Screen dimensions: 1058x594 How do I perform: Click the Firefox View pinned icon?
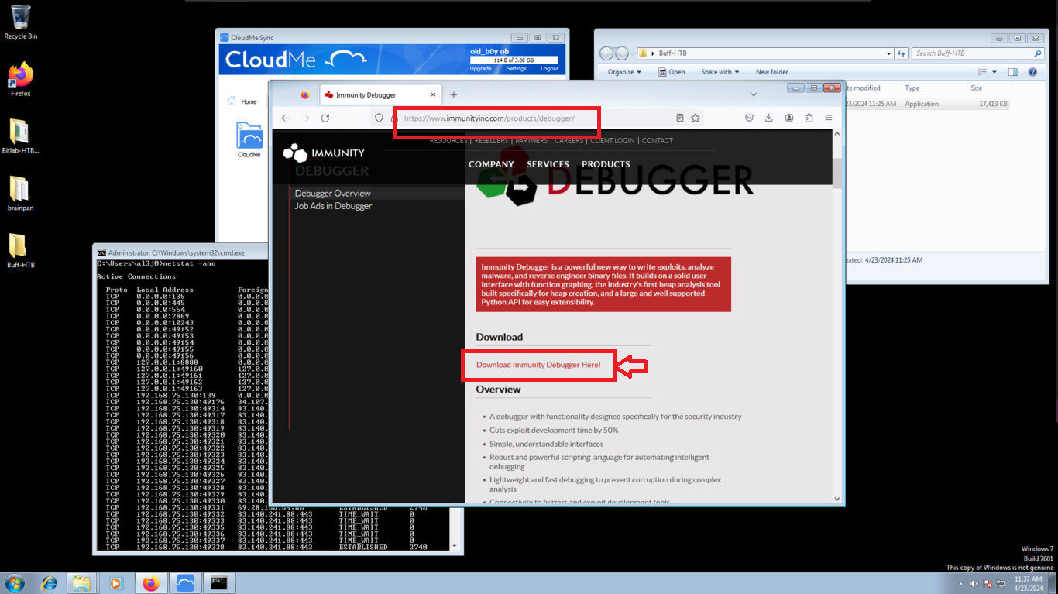[304, 94]
